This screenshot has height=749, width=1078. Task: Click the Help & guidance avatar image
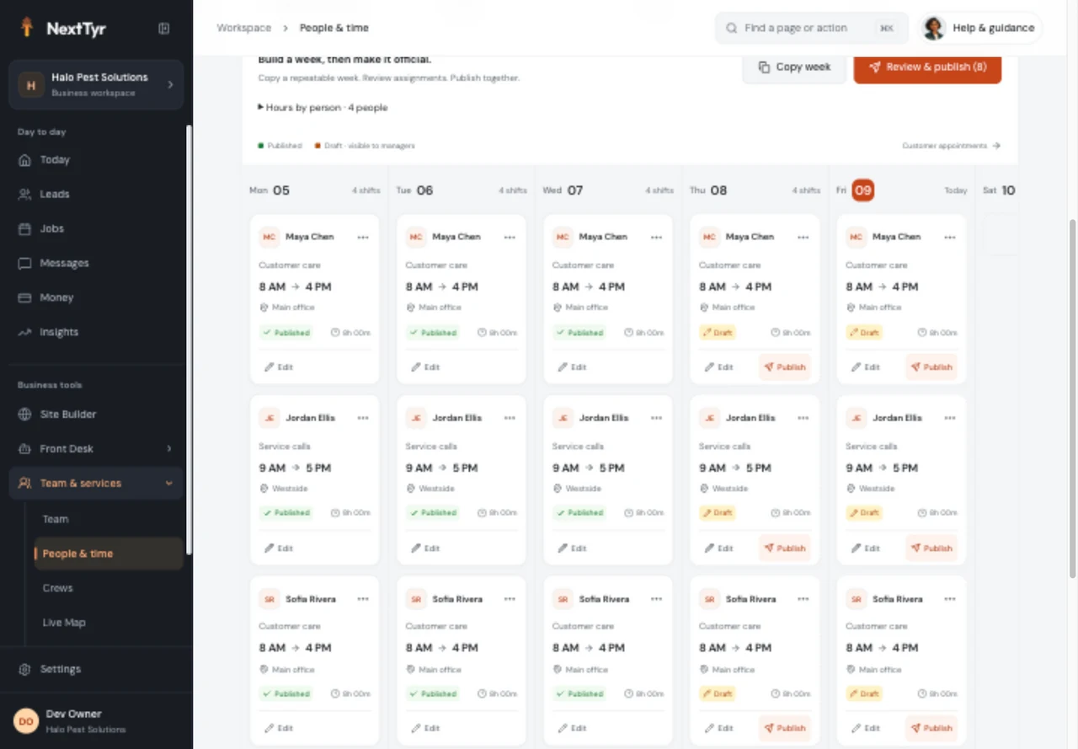point(933,28)
